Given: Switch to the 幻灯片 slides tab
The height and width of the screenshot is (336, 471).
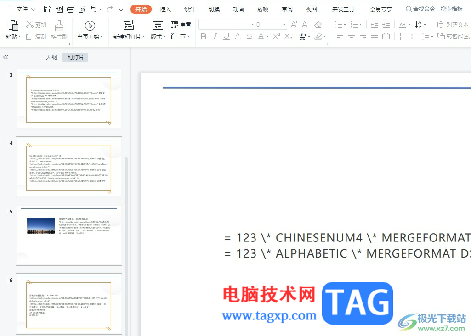Looking at the screenshot, I should click(75, 57).
